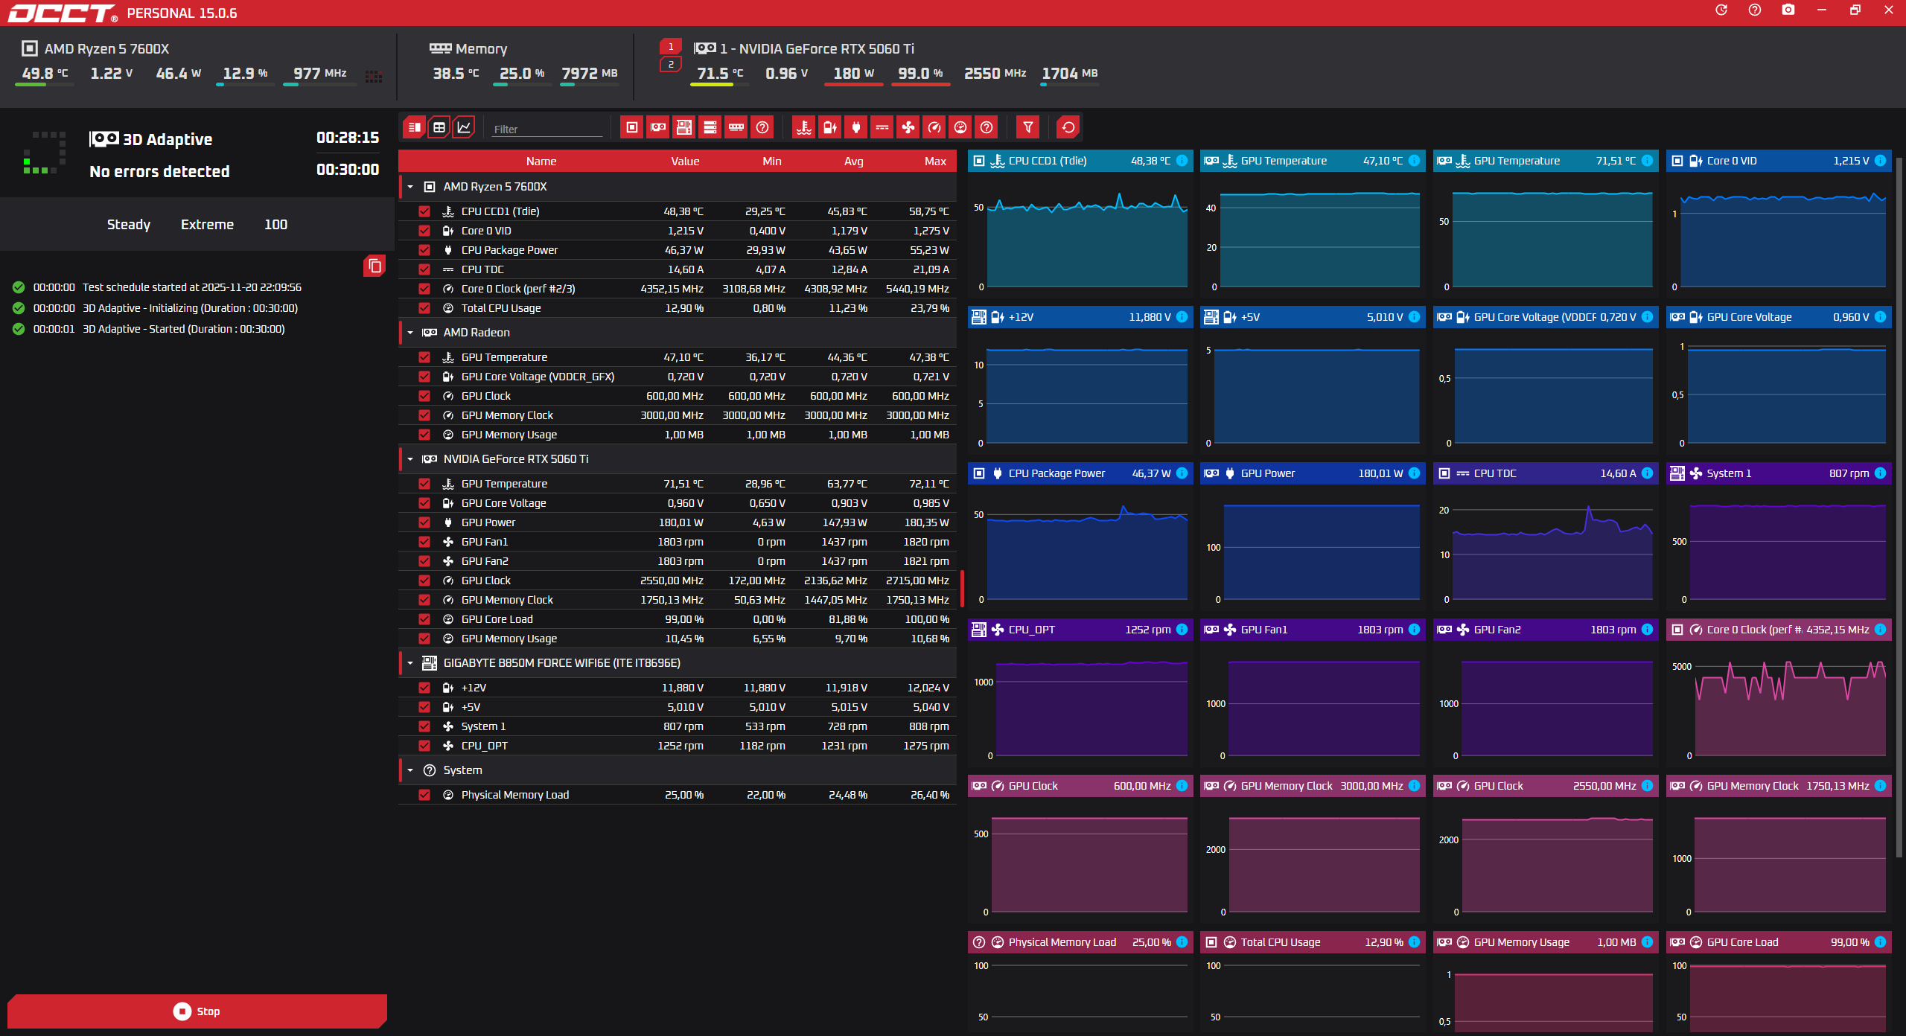Sort the sensor table by Min column
Image resolution: width=1906 pixels, height=1036 pixels.
772,162
